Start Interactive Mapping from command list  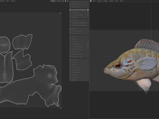(79, 23)
